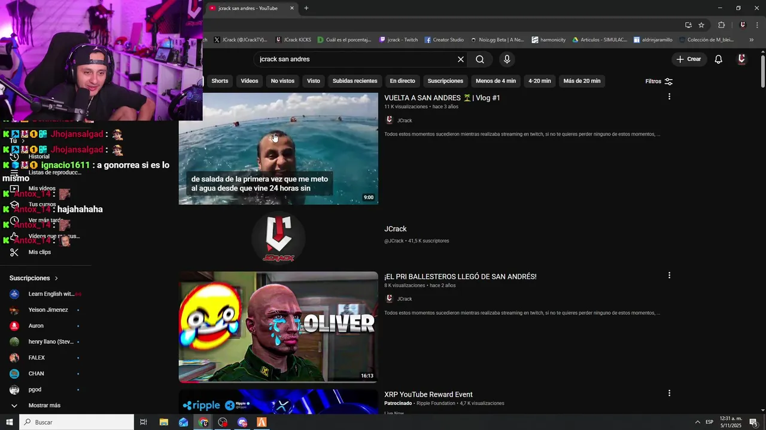Screen dimensions: 766x430
Task: Open the Crear menu button
Action: (688, 59)
